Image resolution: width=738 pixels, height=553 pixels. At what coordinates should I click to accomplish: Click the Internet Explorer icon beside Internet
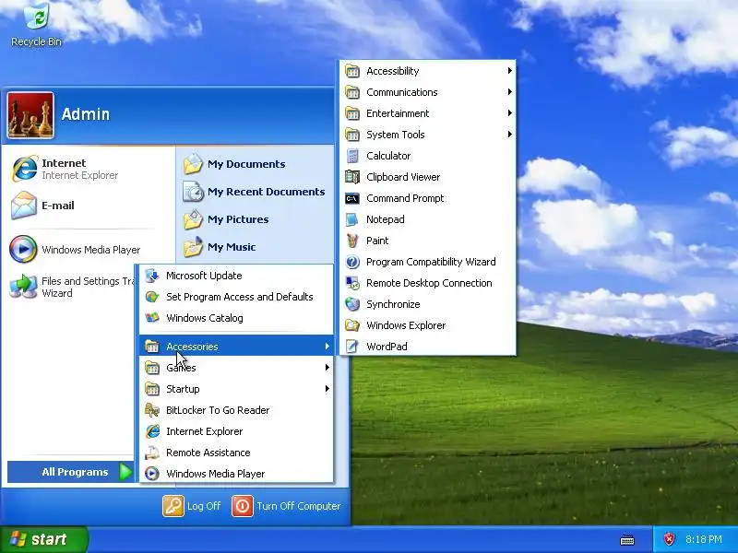pos(24,169)
